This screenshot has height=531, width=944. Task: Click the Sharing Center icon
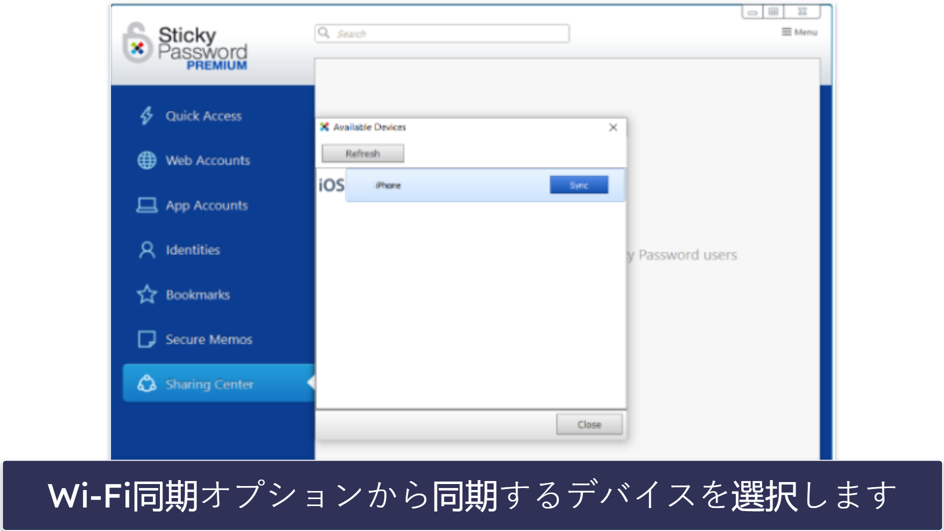[147, 384]
